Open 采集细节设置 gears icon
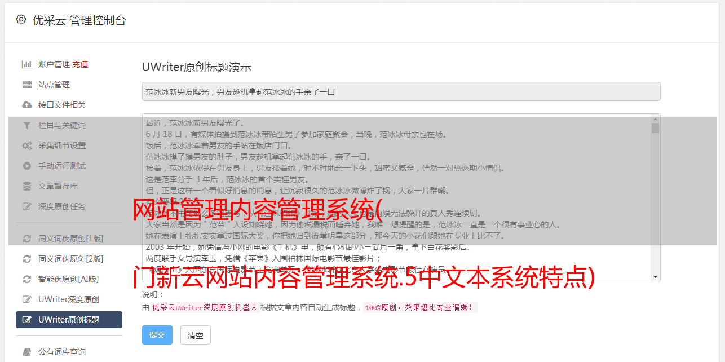The height and width of the screenshot is (362, 725). [x=26, y=145]
